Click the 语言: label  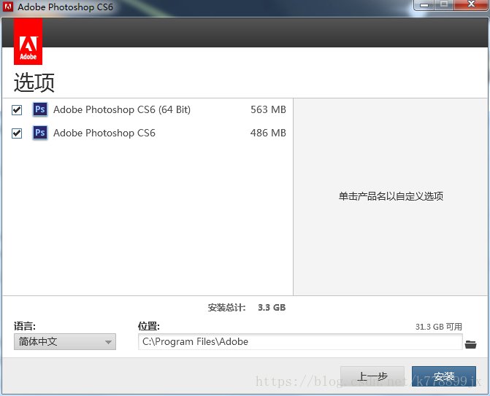25,327
